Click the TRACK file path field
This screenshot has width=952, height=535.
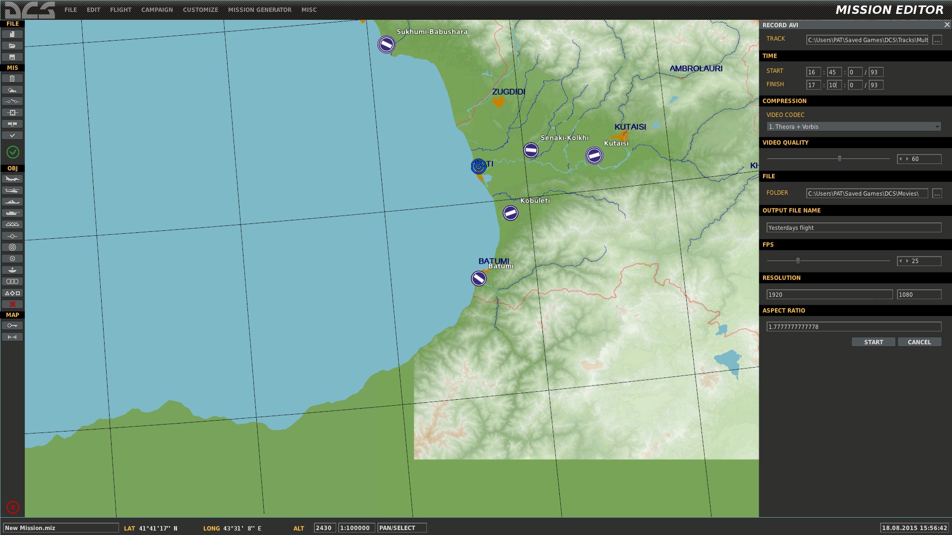click(x=867, y=40)
